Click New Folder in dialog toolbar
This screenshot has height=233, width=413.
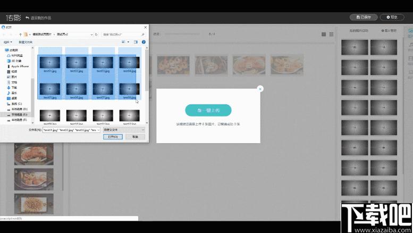(26, 42)
